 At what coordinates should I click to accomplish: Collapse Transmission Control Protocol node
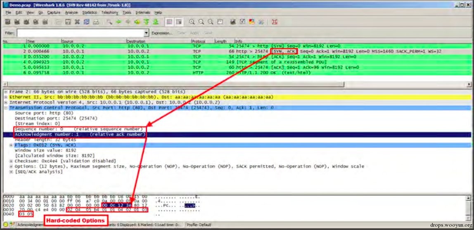pyautogui.click(x=6, y=108)
